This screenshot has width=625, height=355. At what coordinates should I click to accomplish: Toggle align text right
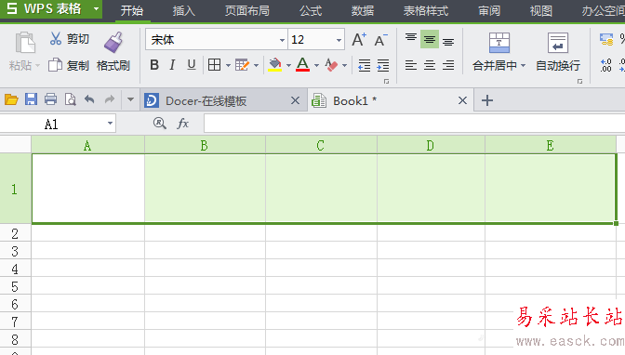coord(448,65)
